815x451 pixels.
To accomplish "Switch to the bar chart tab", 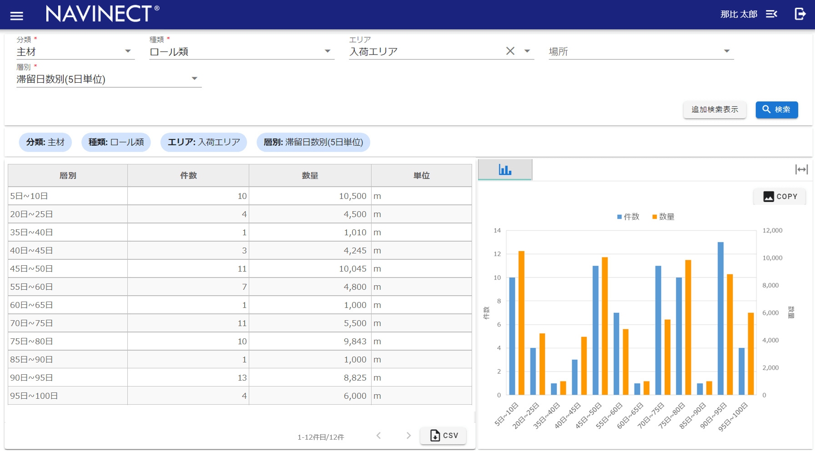I will click(x=505, y=170).
